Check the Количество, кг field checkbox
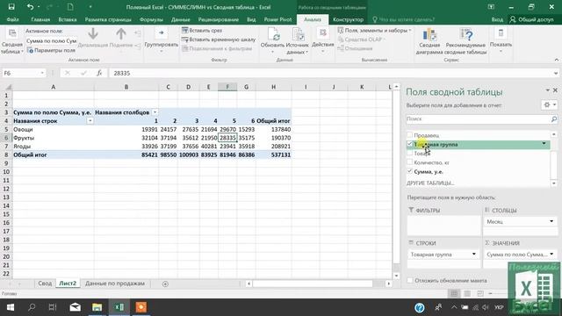This screenshot has width=562, height=316. pyautogui.click(x=410, y=162)
